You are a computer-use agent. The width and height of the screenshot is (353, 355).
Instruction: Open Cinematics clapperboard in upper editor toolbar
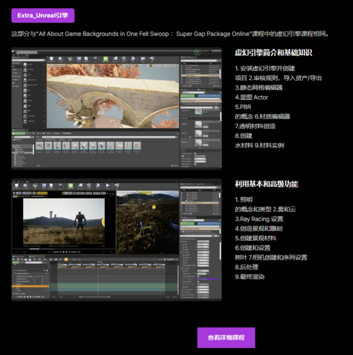pyautogui.click(x=123, y=59)
